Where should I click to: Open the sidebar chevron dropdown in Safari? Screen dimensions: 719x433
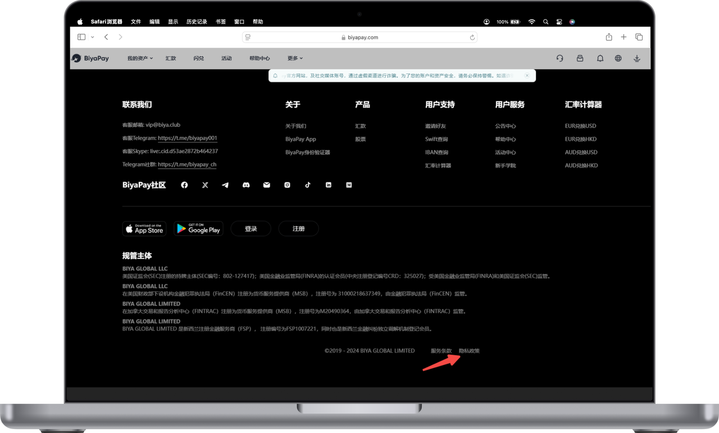(x=92, y=37)
